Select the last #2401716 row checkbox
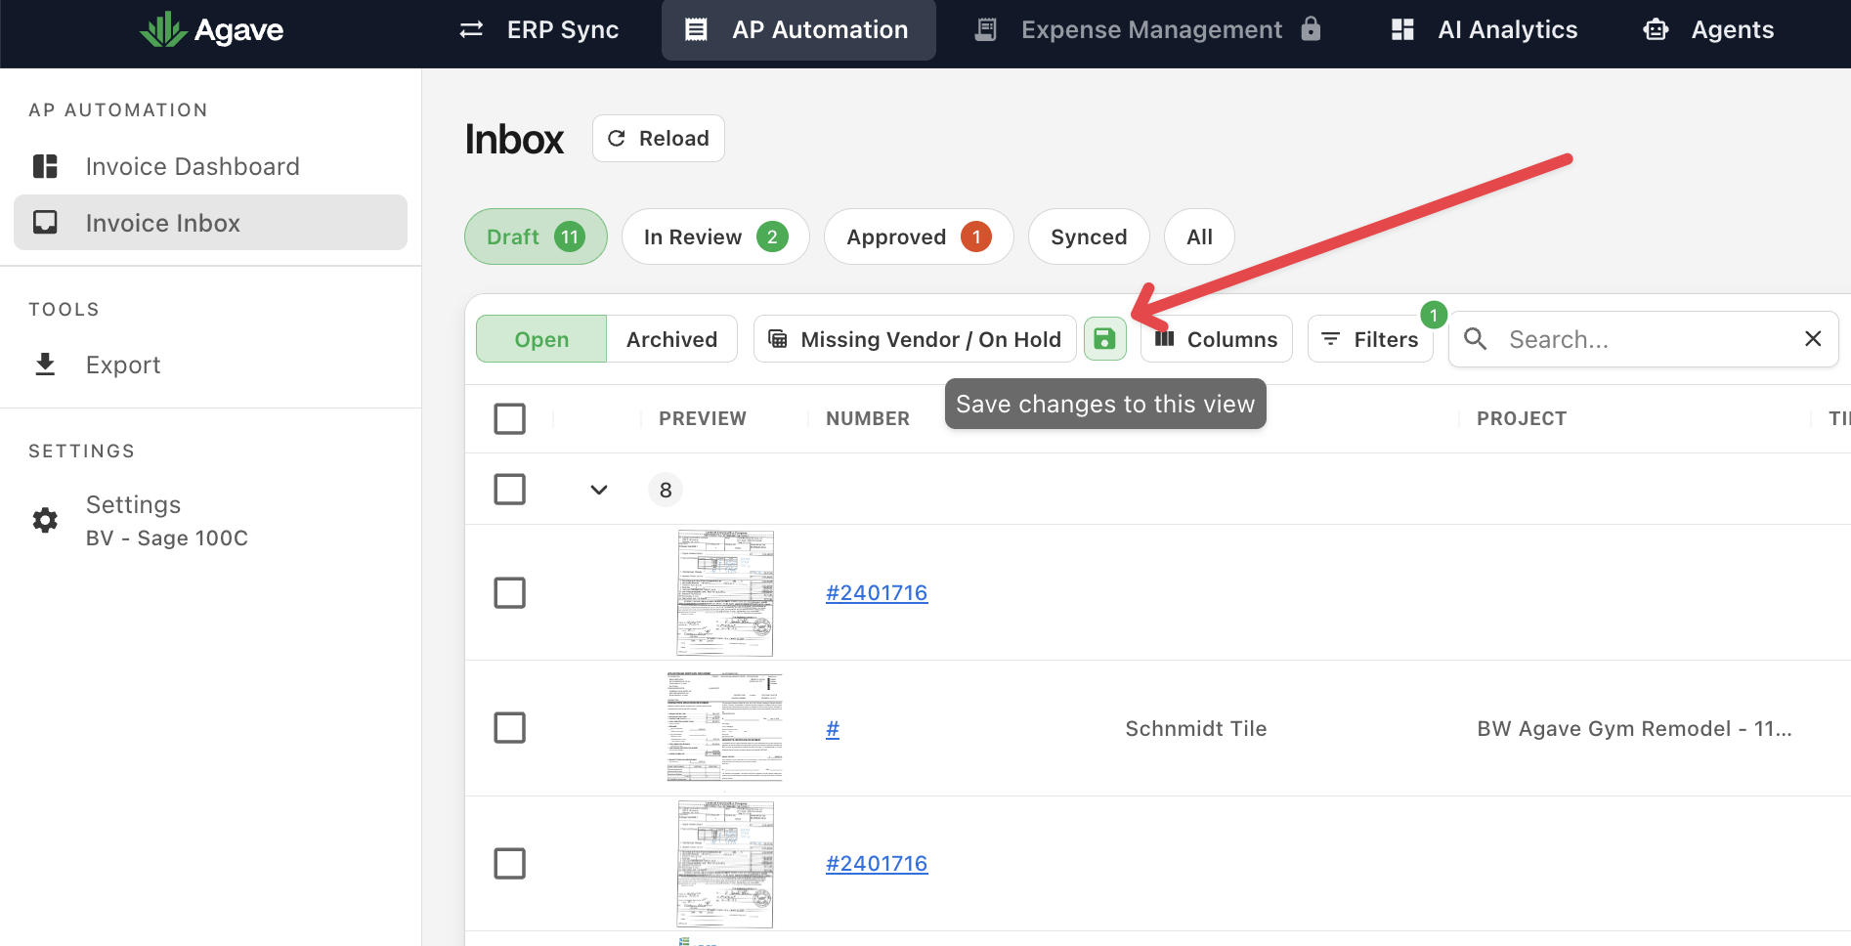 (x=510, y=863)
